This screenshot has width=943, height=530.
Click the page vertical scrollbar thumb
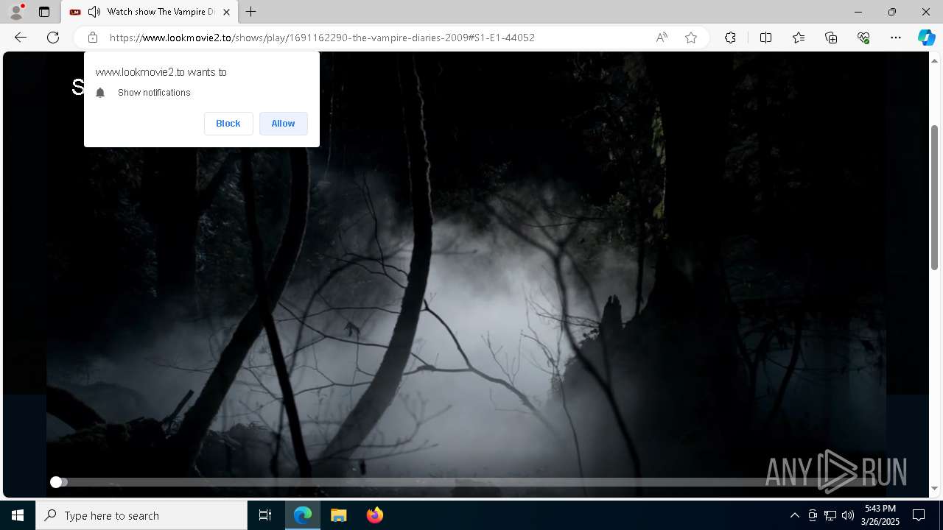pos(935,197)
